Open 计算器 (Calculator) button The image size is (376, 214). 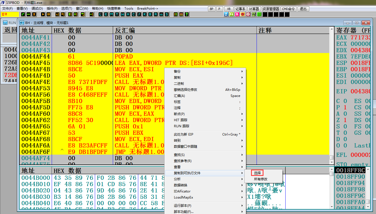[x=254, y=9]
